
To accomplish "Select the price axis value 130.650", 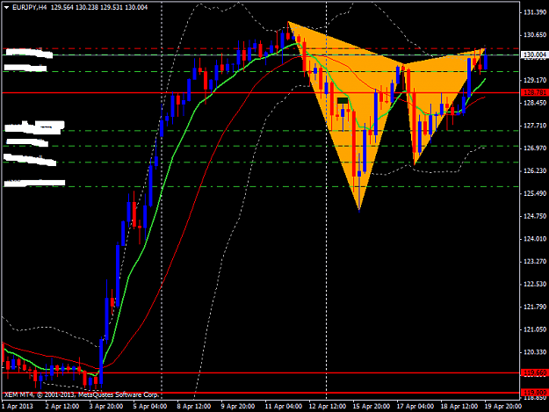I will tap(535, 35).
